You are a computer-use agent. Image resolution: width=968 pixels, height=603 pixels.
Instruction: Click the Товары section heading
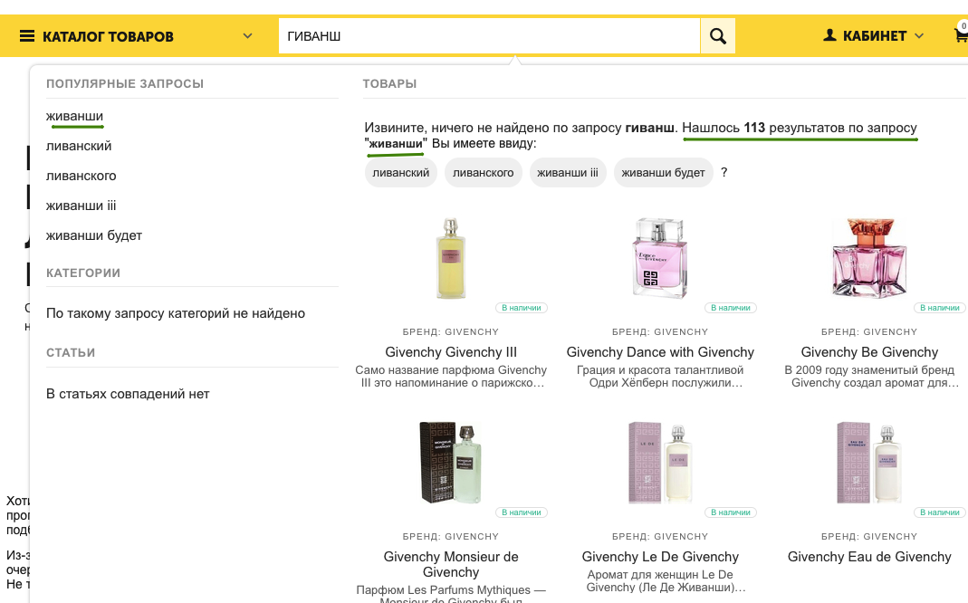pos(389,84)
